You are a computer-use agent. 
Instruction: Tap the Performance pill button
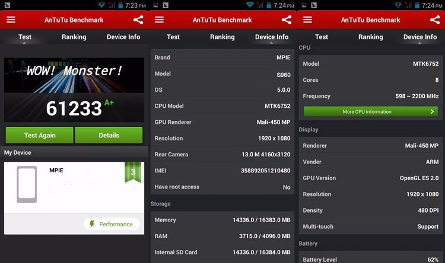(112, 224)
